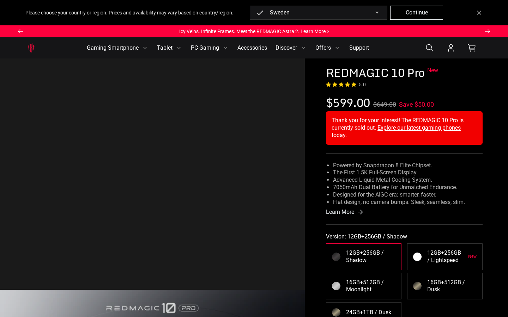Click 'Version: 12GB+256GB / Shadow' label

(367, 237)
